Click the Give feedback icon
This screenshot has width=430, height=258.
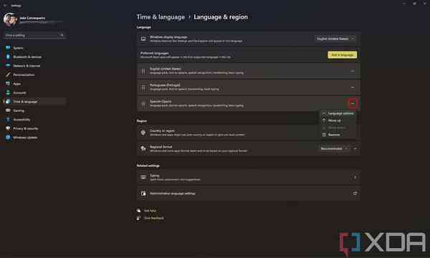(x=139, y=218)
